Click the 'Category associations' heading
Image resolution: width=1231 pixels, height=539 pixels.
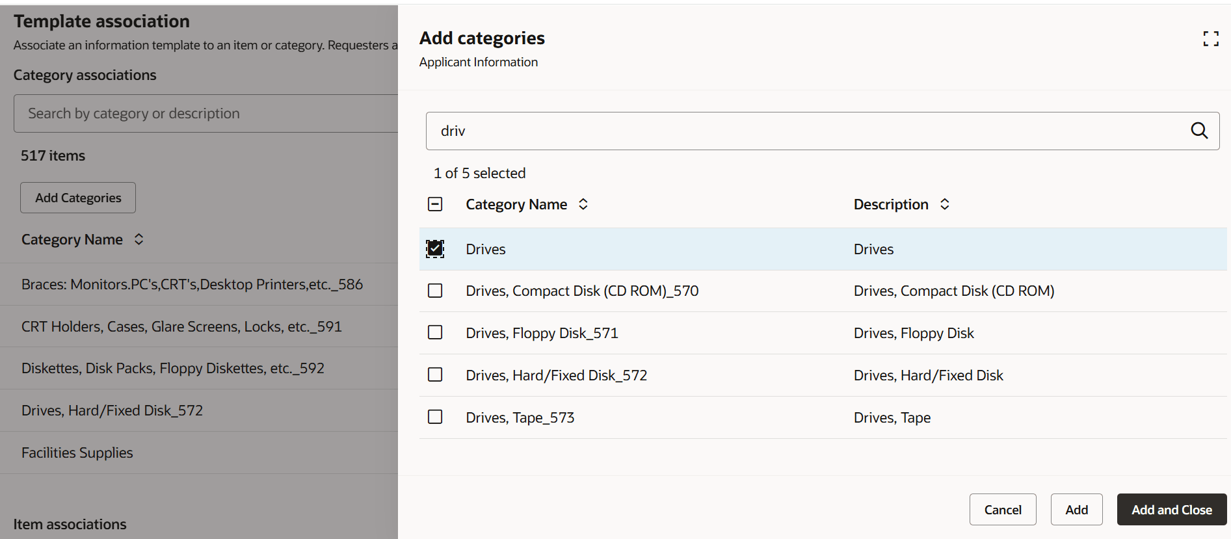pos(85,75)
